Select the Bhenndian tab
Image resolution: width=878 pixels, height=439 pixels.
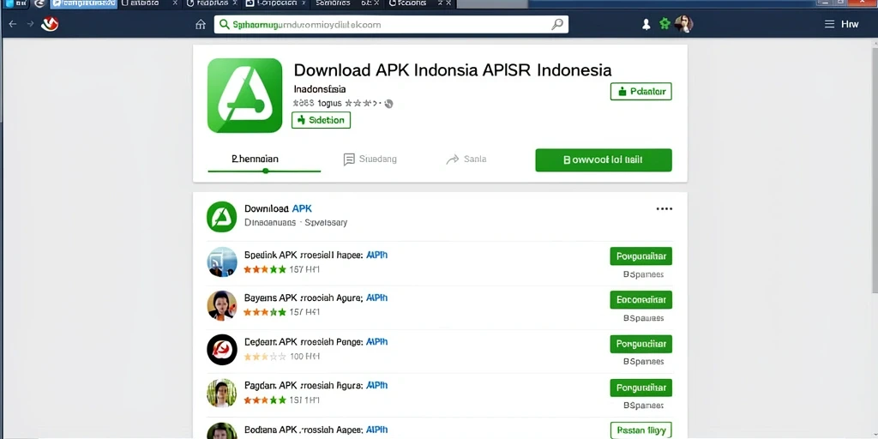coord(255,159)
